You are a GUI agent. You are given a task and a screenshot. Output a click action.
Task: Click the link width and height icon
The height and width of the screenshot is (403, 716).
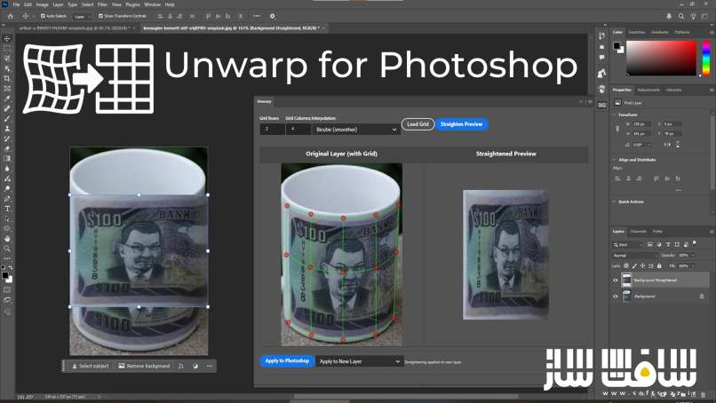[x=617, y=129]
